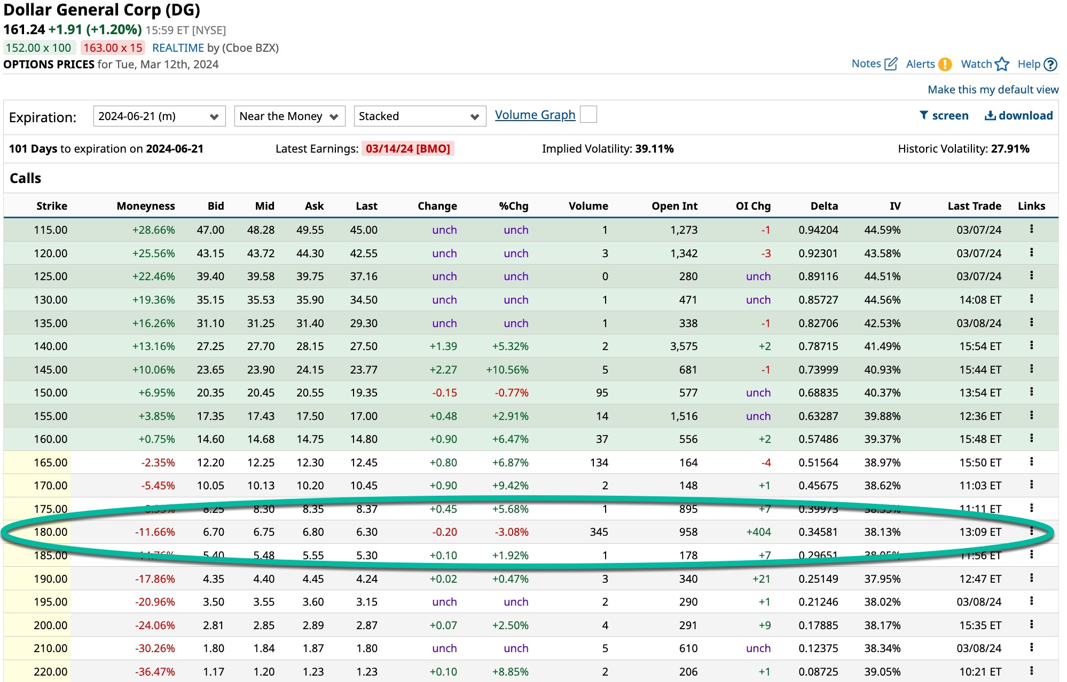
Task: Open links menu for 125.00 strike row
Action: point(1031,275)
